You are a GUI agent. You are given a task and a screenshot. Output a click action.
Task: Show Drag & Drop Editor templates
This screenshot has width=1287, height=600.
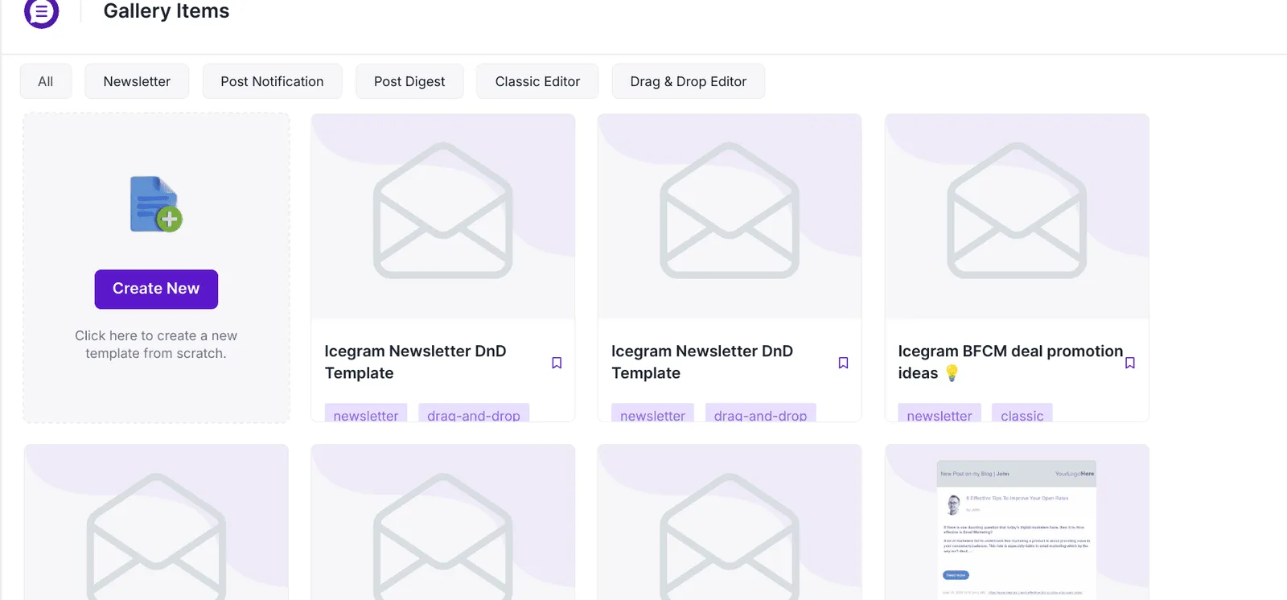point(689,81)
